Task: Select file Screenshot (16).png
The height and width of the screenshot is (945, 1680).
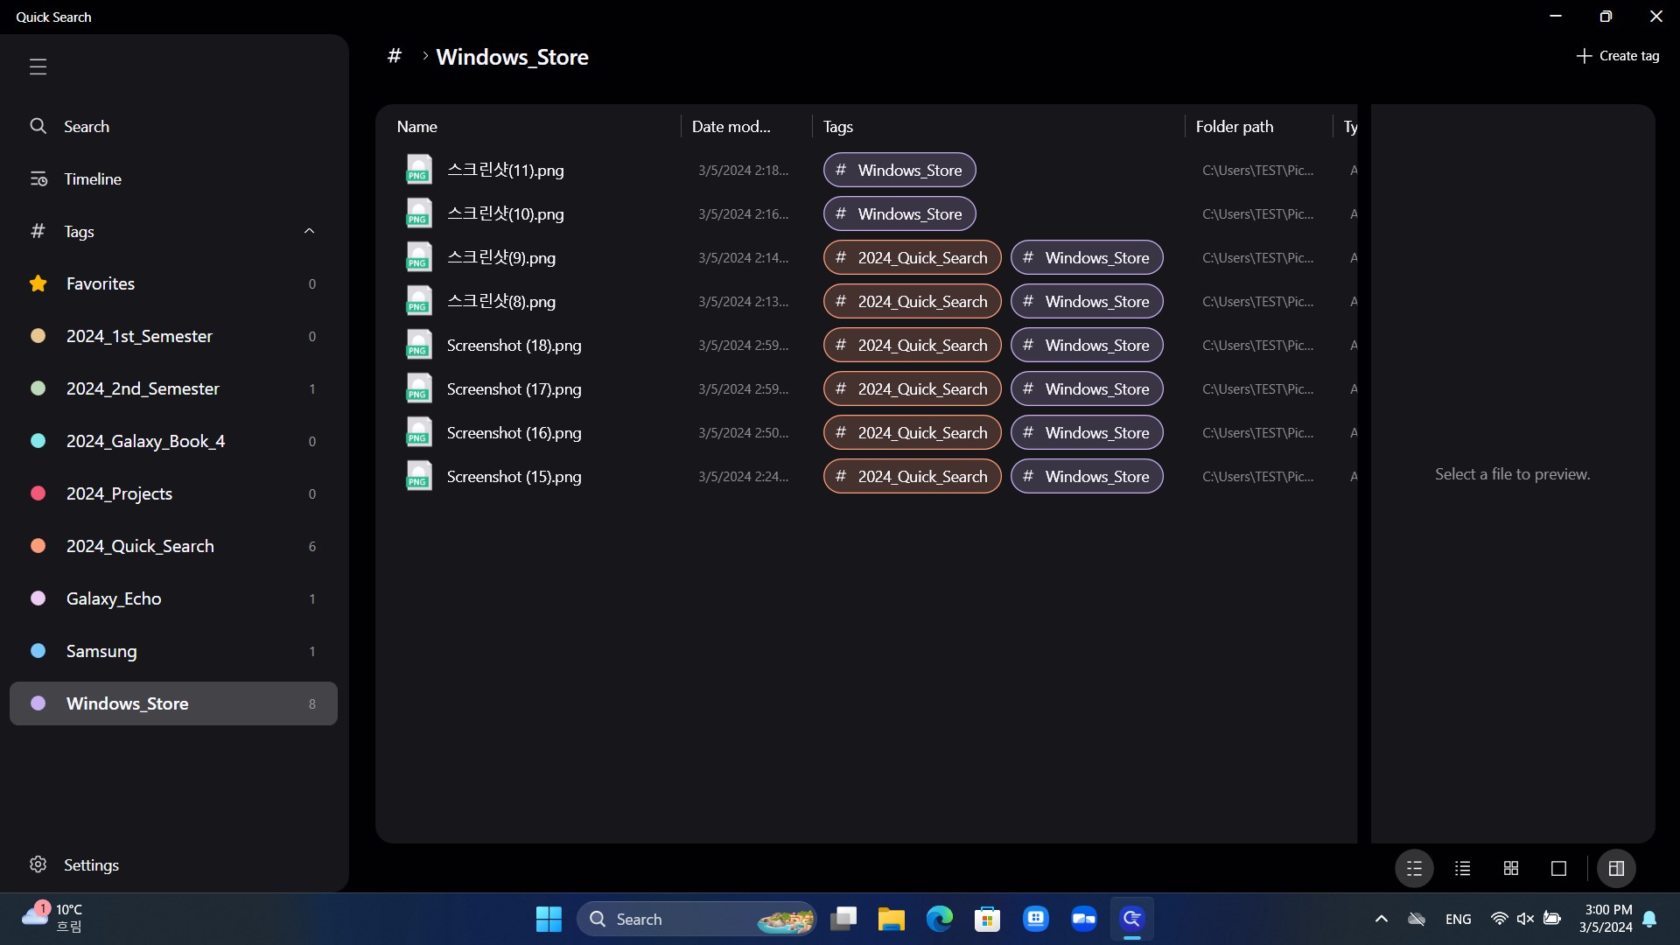Action: [514, 432]
